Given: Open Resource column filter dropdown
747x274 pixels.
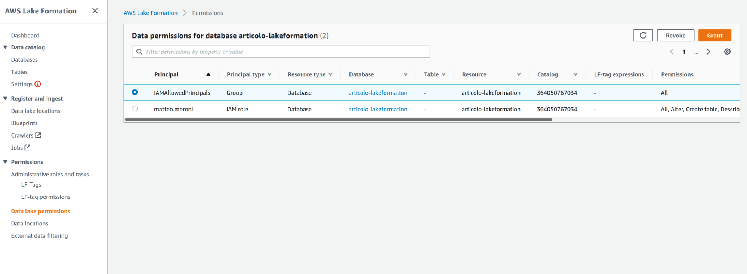Looking at the screenshot, I should click(x=519, y=74).
